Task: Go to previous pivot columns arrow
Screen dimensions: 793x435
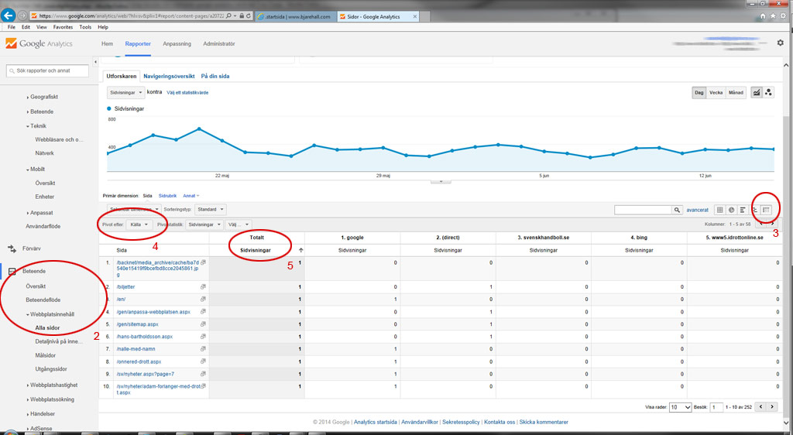Action: pos(761,224)
